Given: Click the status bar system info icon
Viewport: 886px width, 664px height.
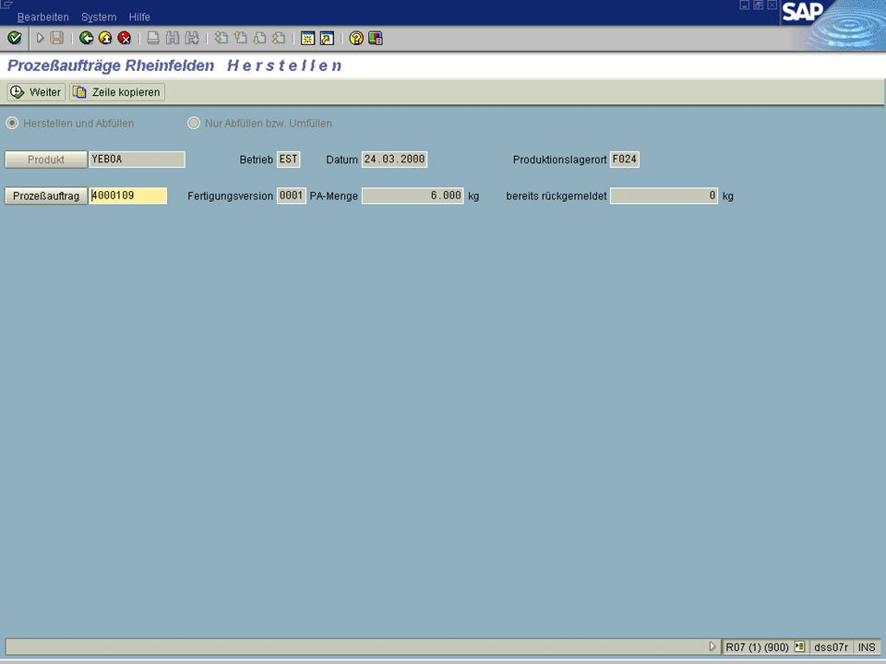Looking at the screenshot, I should click(799, 646).
